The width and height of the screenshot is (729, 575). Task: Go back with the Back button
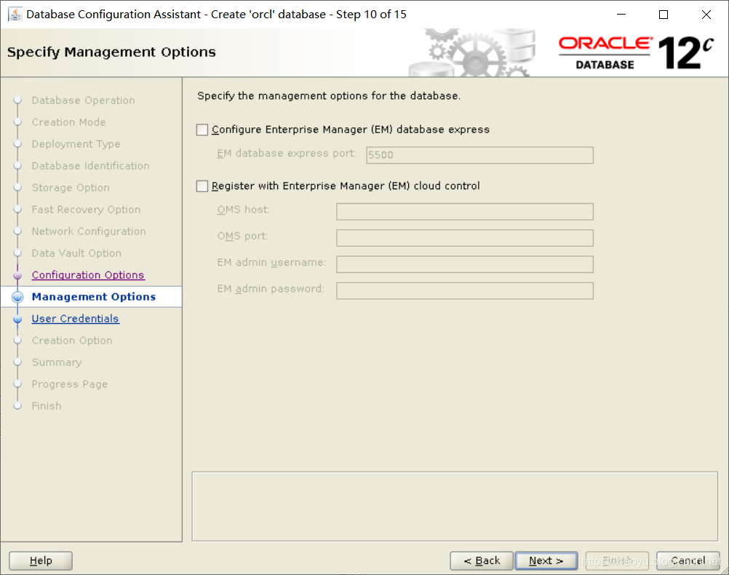[482, 560]
